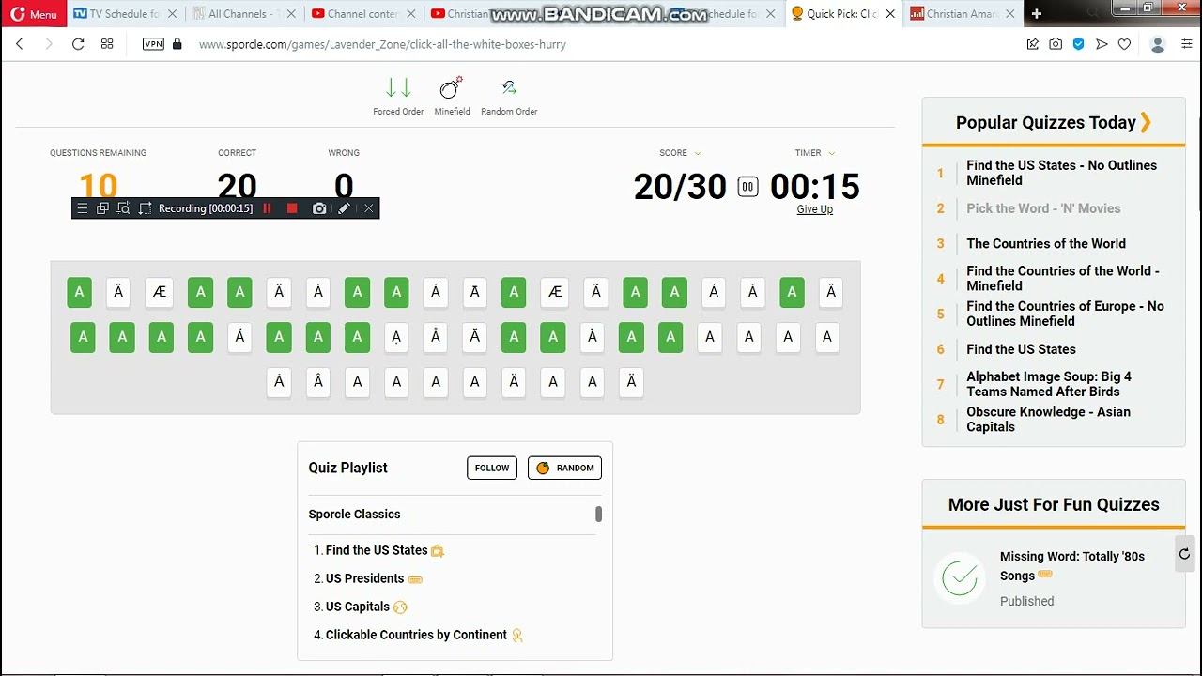
Task: Select the Random Order mode icon
Action: tap(509, 88)
